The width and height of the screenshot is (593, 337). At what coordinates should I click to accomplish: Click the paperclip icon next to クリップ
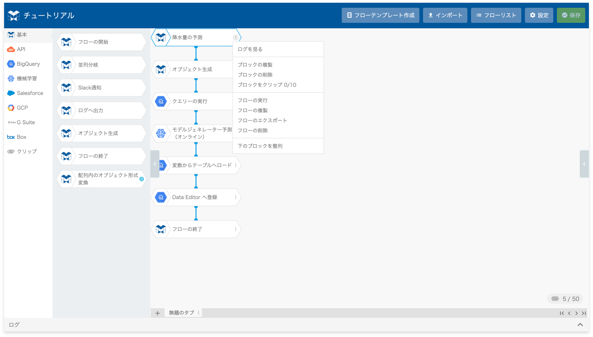[x=11, y=151]
